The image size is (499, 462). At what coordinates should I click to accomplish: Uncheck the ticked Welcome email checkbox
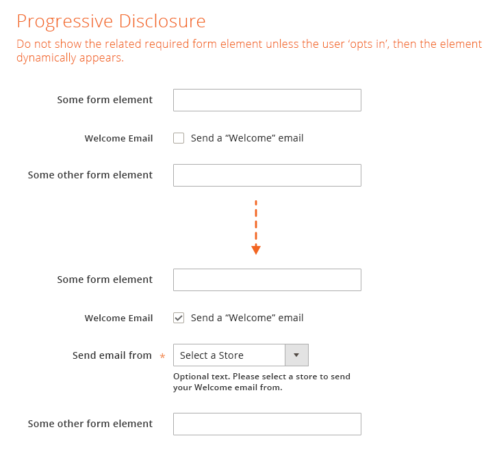pos(179,318)
